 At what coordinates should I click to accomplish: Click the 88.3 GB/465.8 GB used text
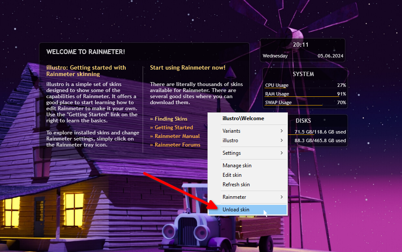pos(320,140)
